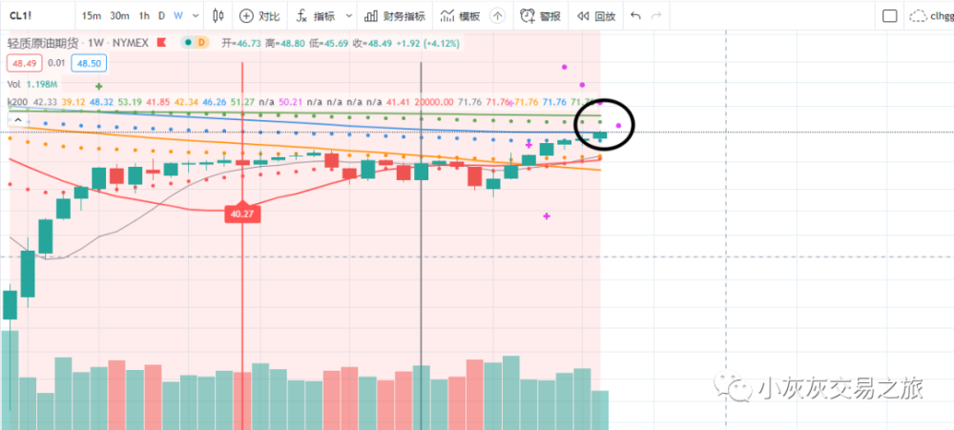Select the W weekly timeframe

(x=177, y=16)
